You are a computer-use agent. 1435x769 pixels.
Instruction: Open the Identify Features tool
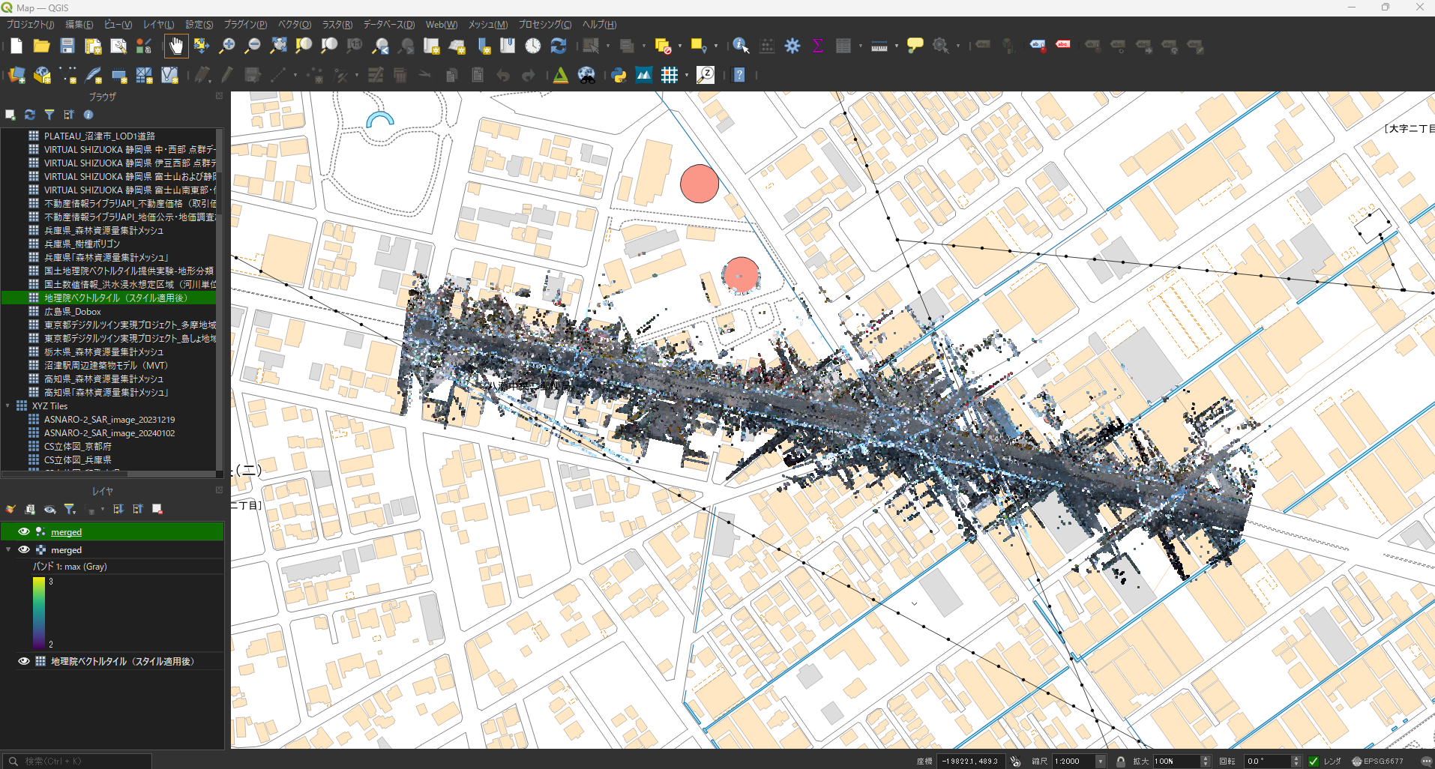coord(740,46)
